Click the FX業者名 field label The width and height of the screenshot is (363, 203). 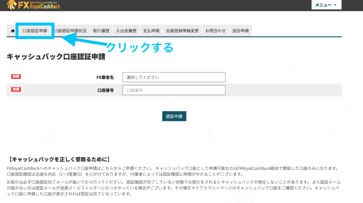105,77
